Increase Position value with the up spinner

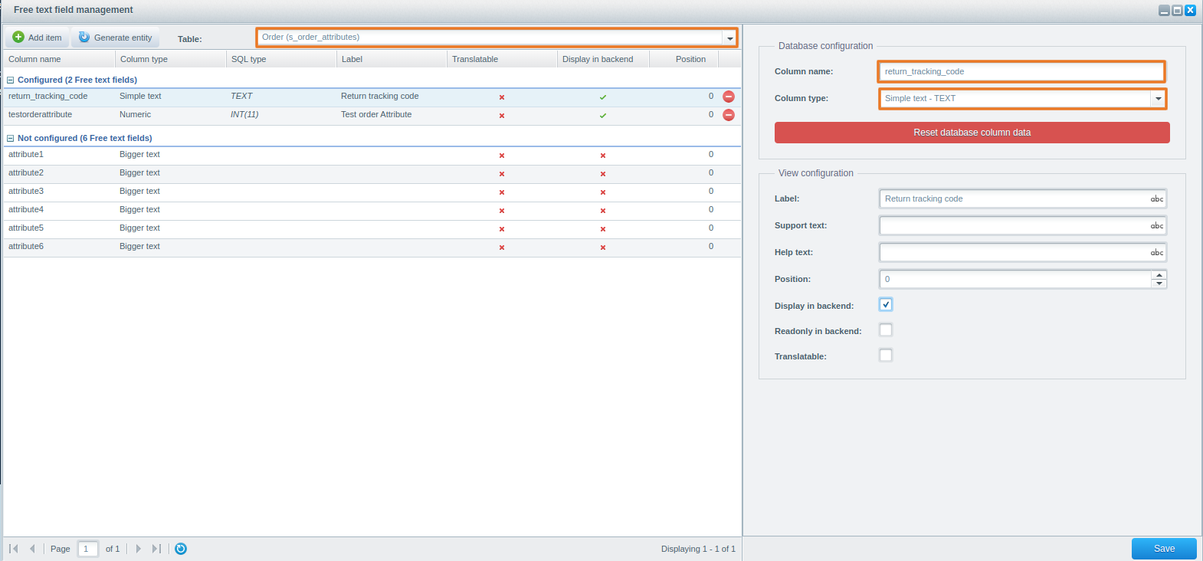point(1159,275)
